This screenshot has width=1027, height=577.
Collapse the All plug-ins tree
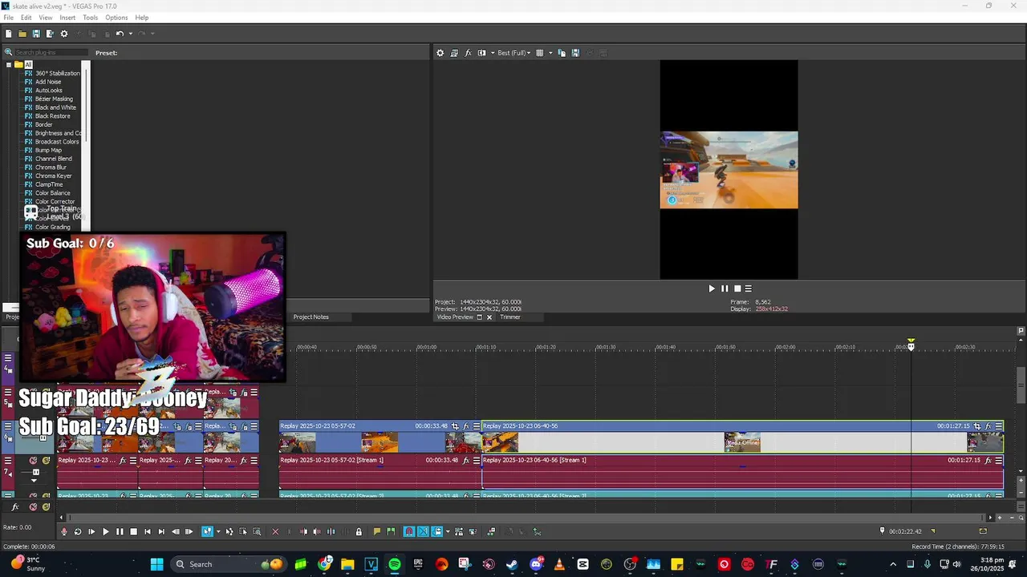click(9, 65)
